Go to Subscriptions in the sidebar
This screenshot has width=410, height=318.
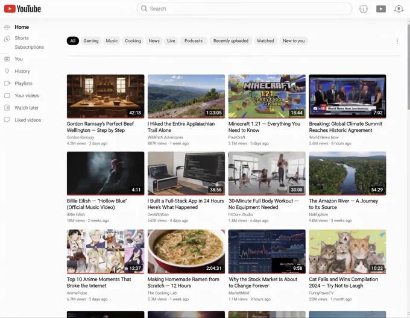(x=30, y=47)
